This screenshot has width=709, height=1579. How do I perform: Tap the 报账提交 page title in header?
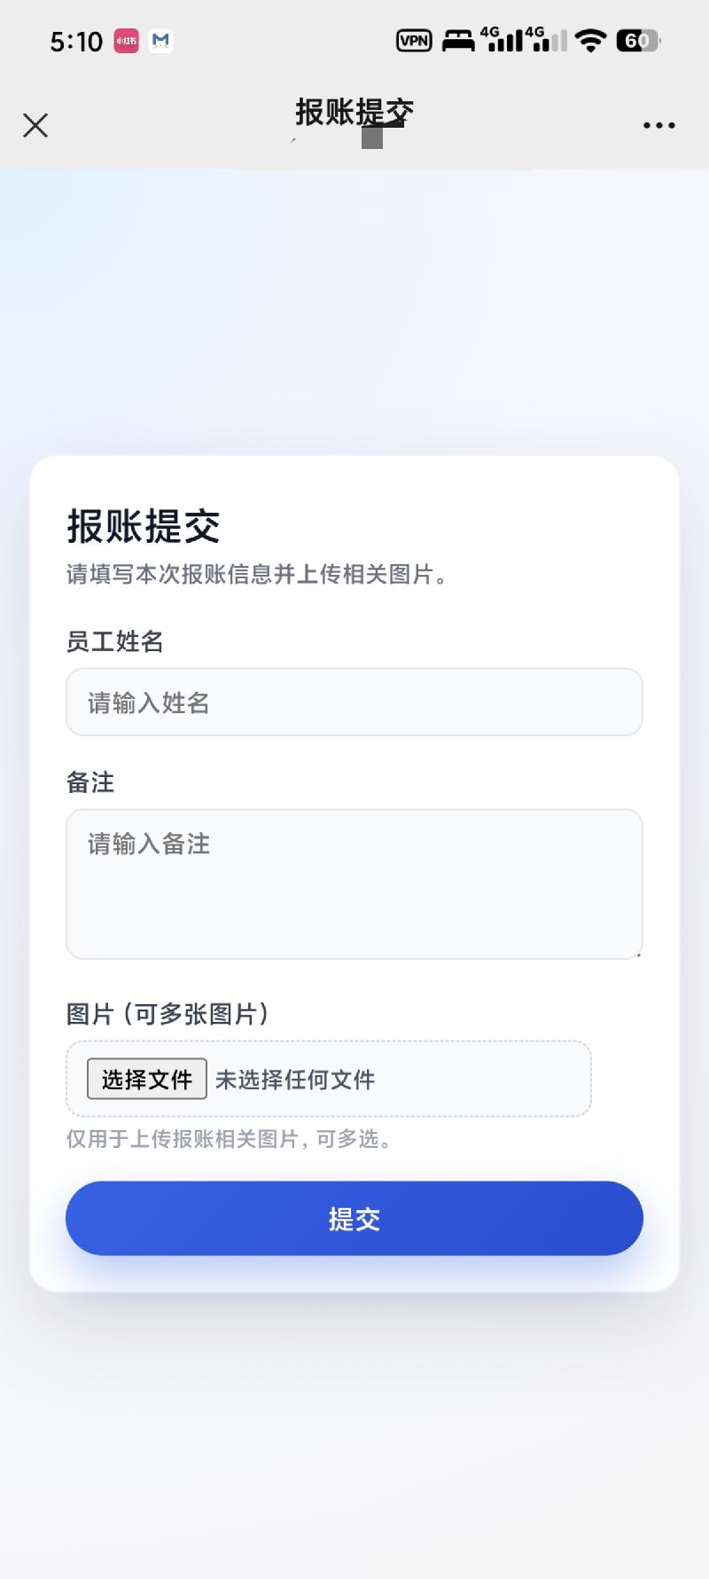coord(354,113)
